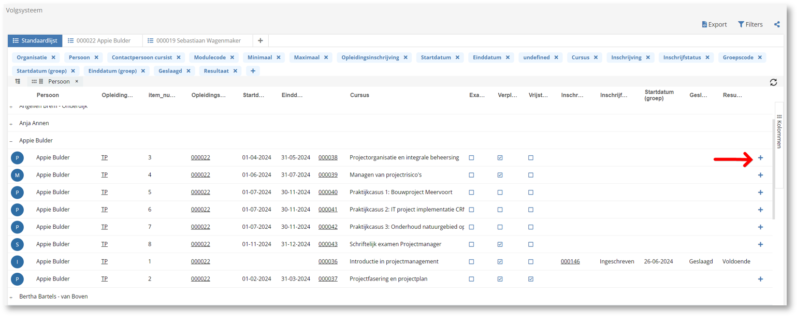This screenshot has width=810, height=324.
Task: Click the Export button
Action: click(x=714, y=24)
